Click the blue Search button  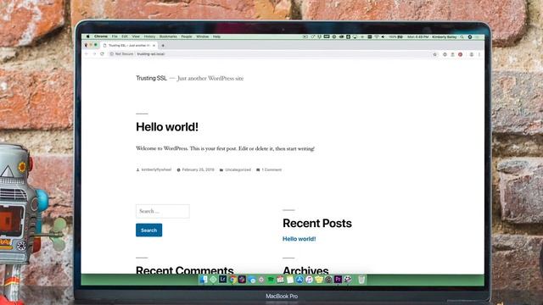click(149, 230)
